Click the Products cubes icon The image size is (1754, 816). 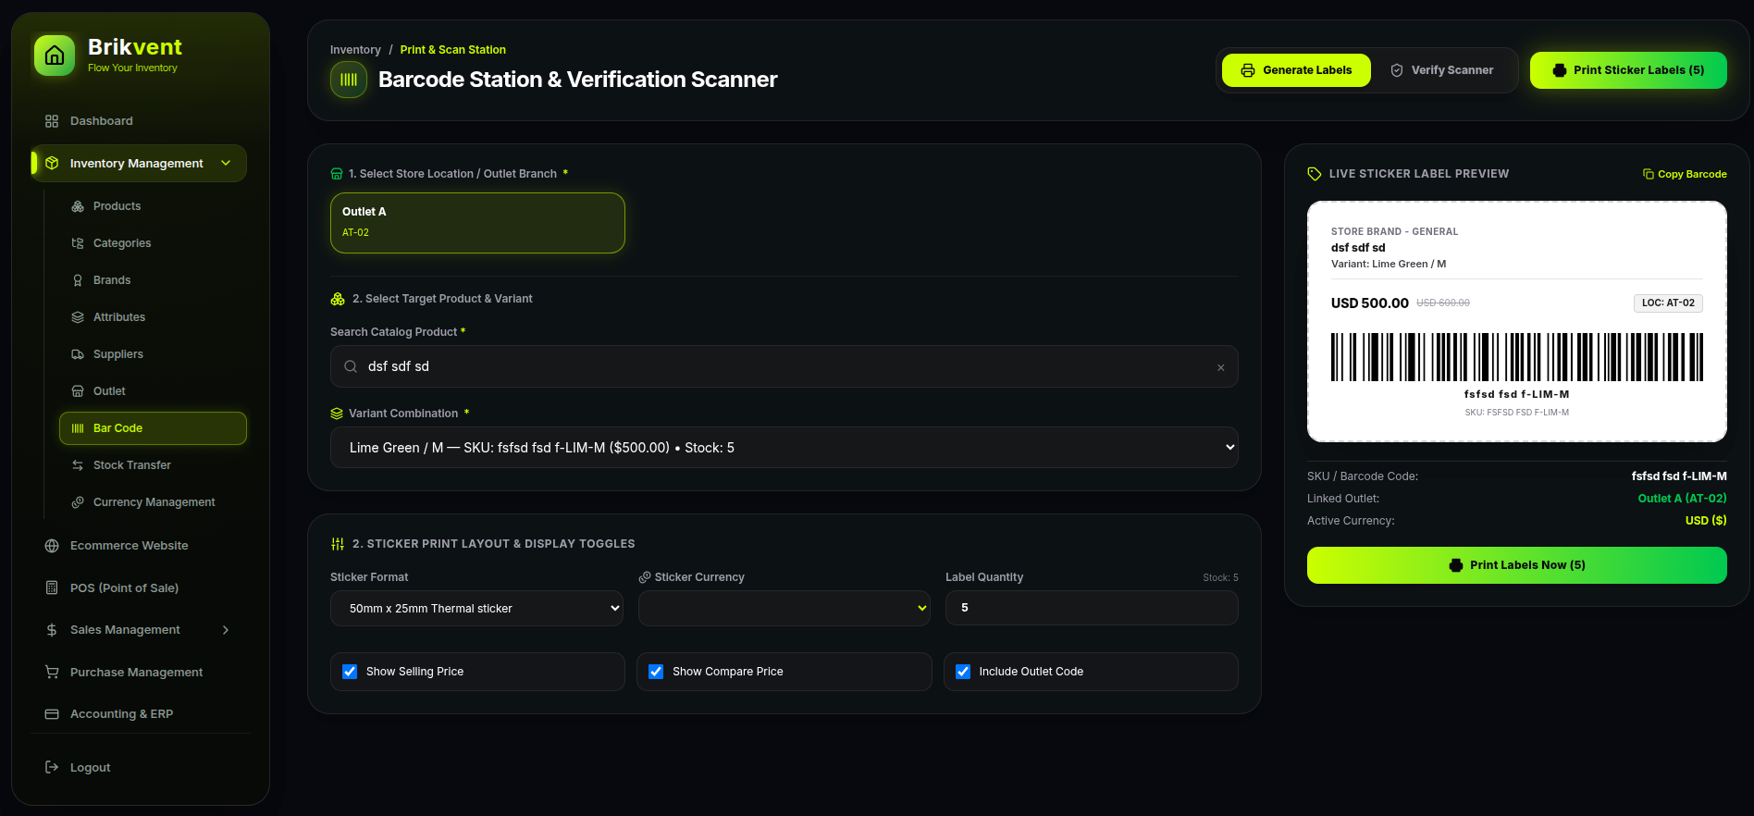point(78,206)
